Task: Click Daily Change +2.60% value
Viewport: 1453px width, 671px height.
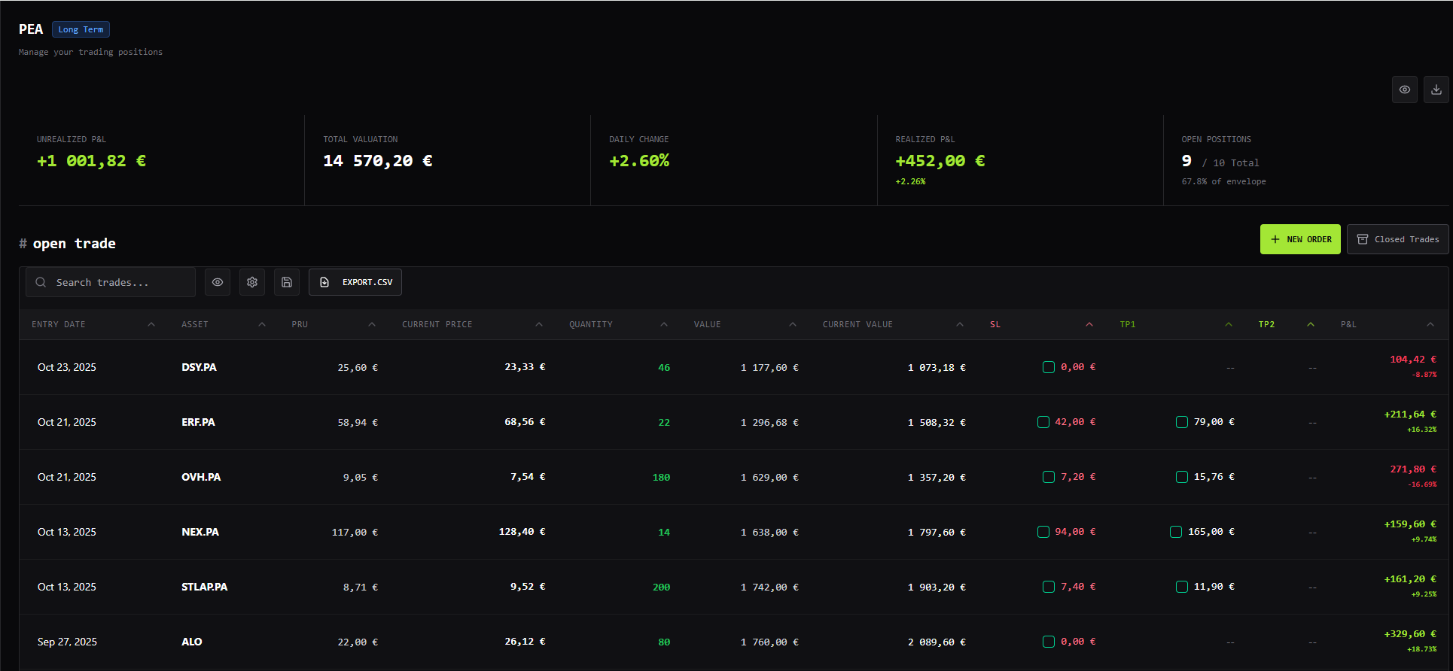Action: (639, 161)
